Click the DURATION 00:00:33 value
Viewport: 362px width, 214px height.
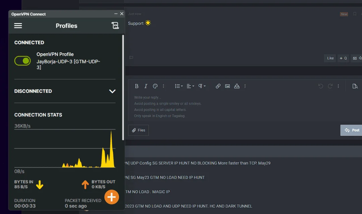coord(25,206)
